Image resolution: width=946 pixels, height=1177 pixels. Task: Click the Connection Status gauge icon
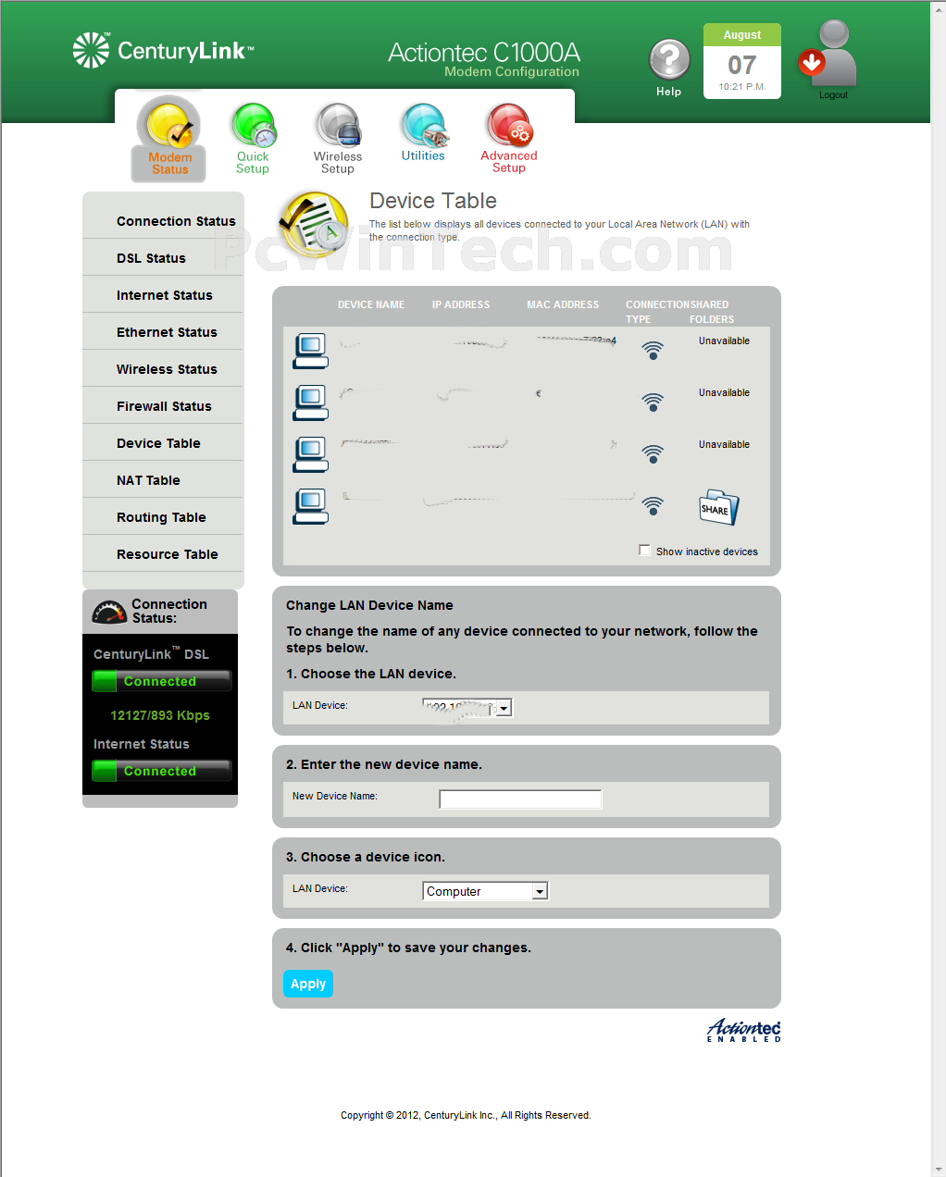point(109,612)
